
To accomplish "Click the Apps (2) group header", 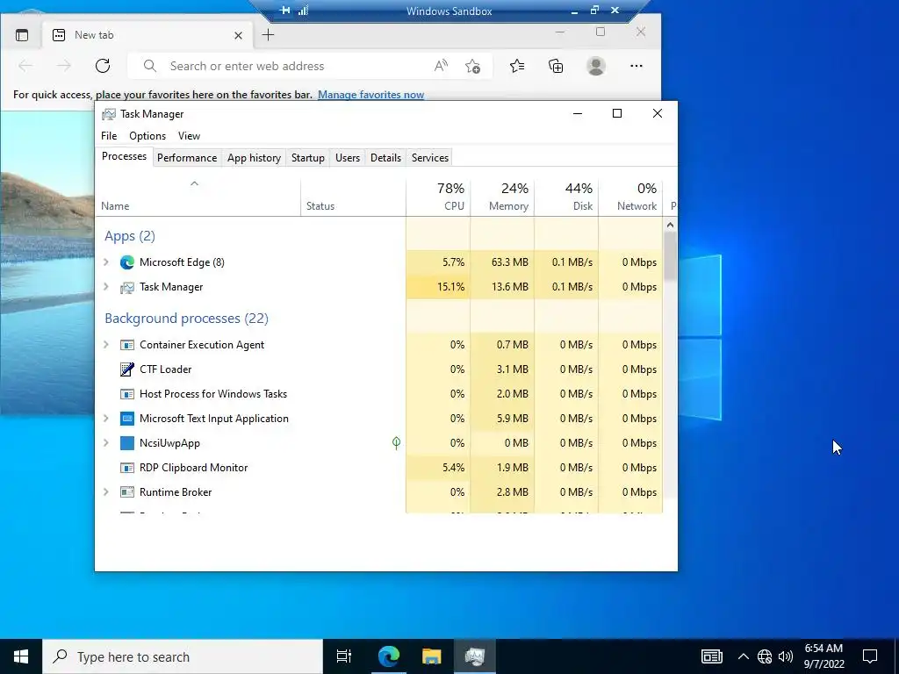I will pos(130,236).
